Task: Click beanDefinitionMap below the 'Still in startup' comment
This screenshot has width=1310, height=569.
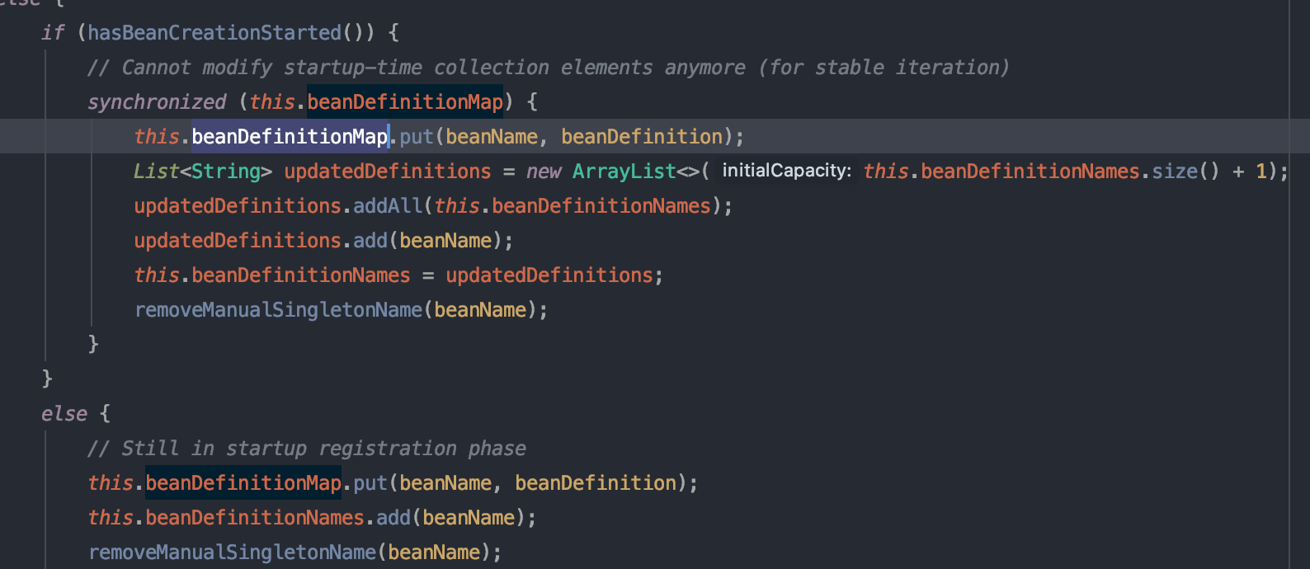Action: pyautogui.click(x=243, y=483)
